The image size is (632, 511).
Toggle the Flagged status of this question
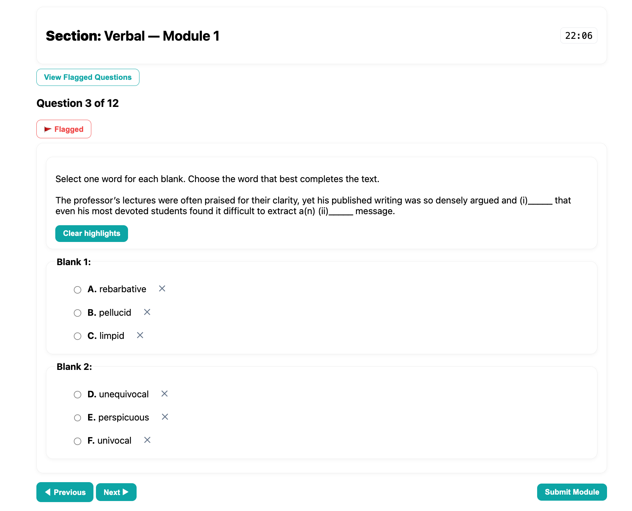pyautogui.click(x=63, y=129)
